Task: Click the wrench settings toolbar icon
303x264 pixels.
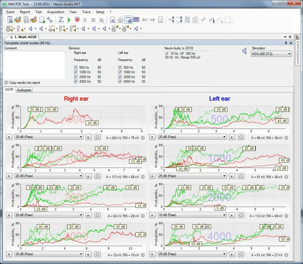Action: [x=50, y=20]
